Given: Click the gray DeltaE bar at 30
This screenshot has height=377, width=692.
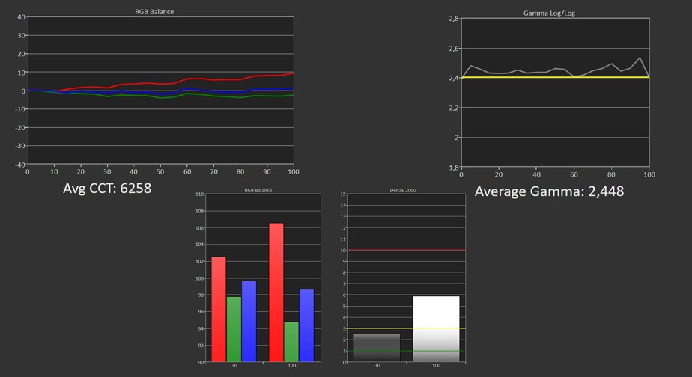Looking at the screenshot, I should (x=377, y=348).
